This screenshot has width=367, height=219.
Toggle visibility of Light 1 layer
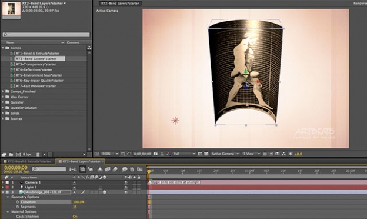126,187
